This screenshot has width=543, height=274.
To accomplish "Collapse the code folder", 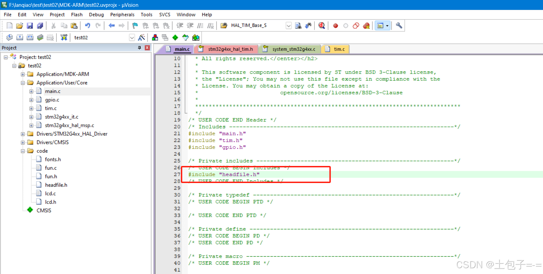I will (23, 151).
